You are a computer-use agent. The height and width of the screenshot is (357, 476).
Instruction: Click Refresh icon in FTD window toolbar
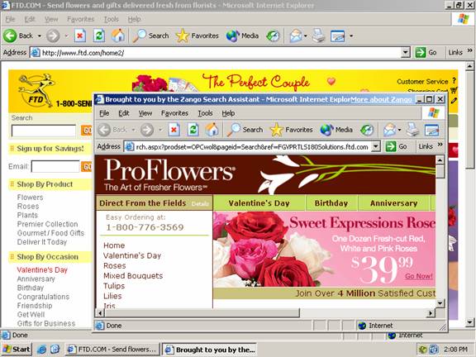99,36
